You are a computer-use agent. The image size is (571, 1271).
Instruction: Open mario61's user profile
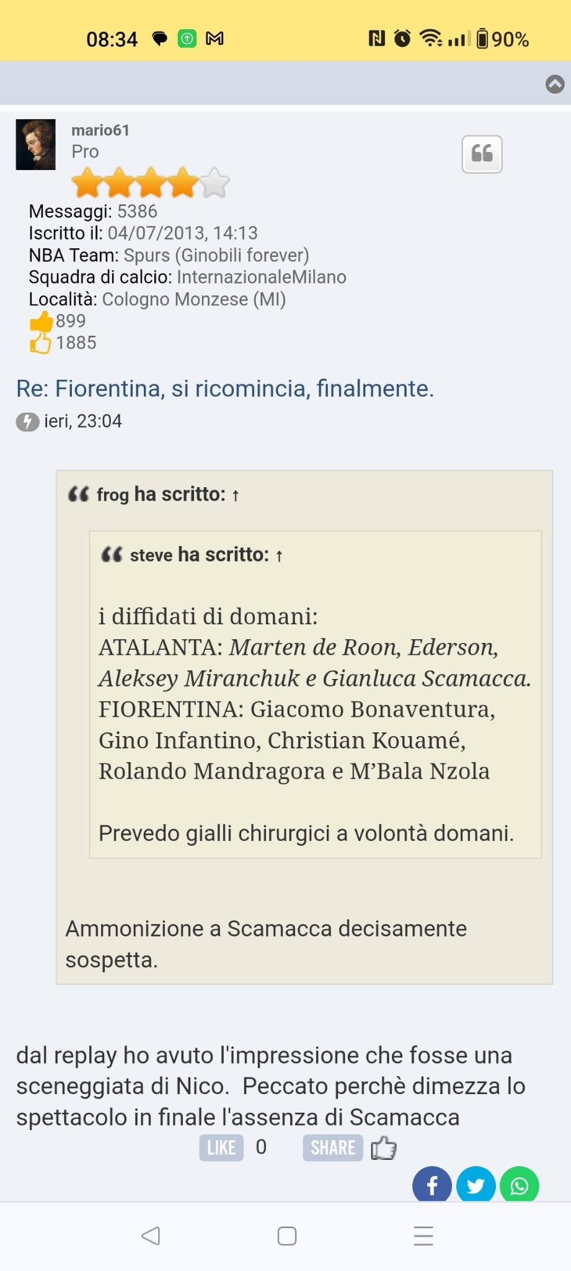pyautogui.click(x=100, y=130)
